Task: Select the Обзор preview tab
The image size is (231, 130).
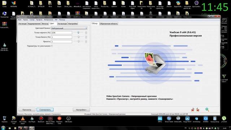Action: point(95,23)
